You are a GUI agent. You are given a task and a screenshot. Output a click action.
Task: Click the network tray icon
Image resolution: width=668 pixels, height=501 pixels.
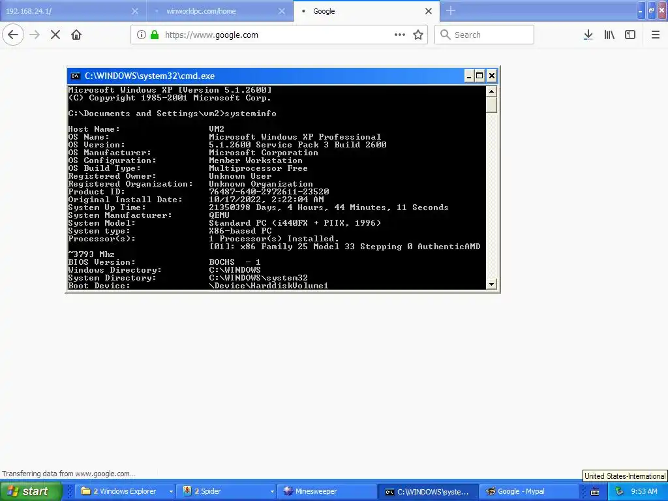619,491
